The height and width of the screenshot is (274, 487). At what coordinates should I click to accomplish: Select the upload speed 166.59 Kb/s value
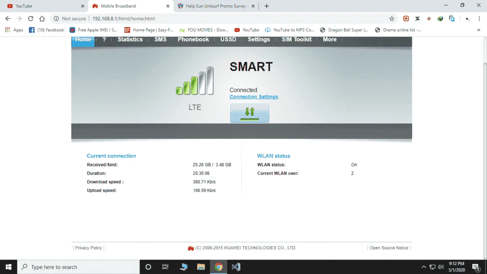click(204, 190)
